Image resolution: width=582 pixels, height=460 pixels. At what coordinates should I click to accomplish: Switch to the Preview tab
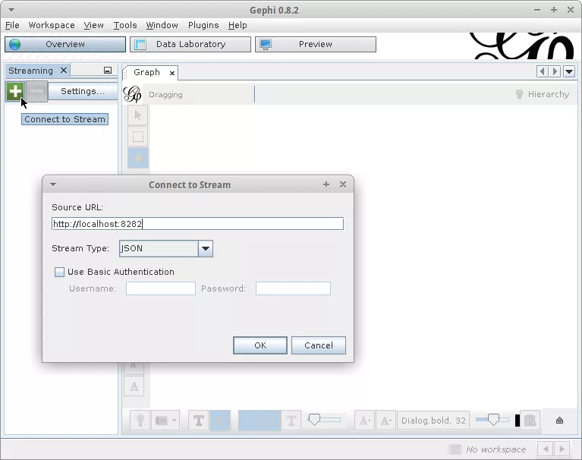[316, 44]
